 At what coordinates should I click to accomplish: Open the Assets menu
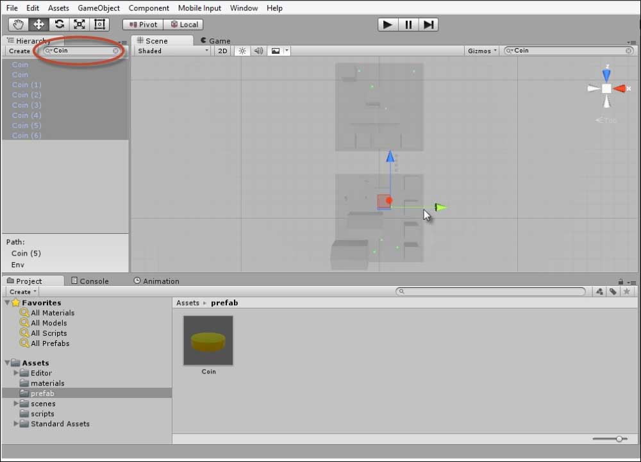pyautogui.click(x=58, y=8)
